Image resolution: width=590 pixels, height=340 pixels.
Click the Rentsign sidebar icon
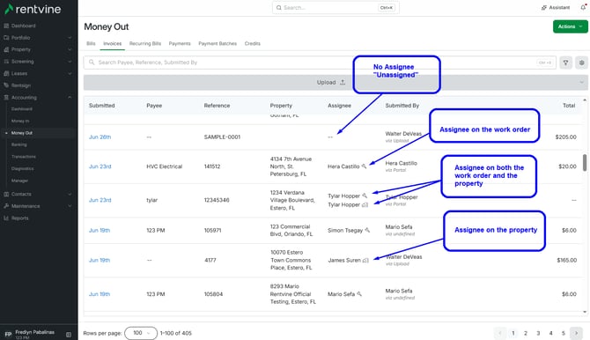coord(6,85)
